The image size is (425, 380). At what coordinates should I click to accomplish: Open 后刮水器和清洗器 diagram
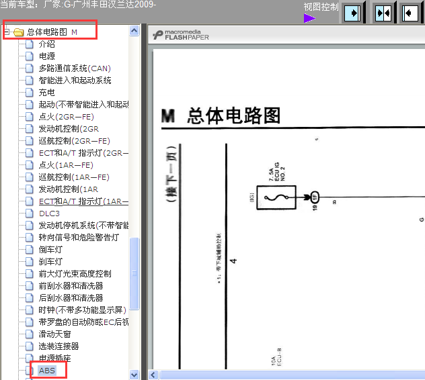tap(71, 298)
